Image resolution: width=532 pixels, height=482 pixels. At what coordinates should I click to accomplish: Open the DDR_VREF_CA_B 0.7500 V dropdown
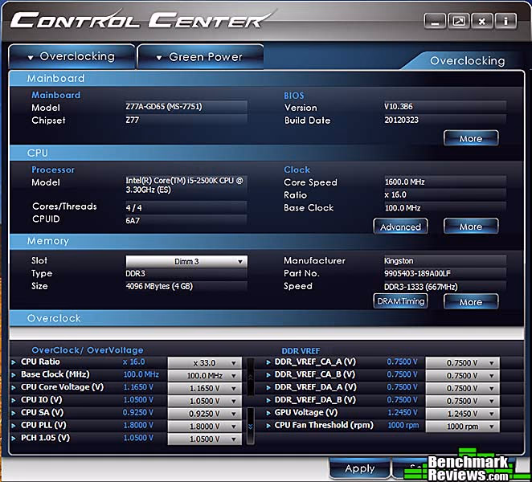coord(462,375)
